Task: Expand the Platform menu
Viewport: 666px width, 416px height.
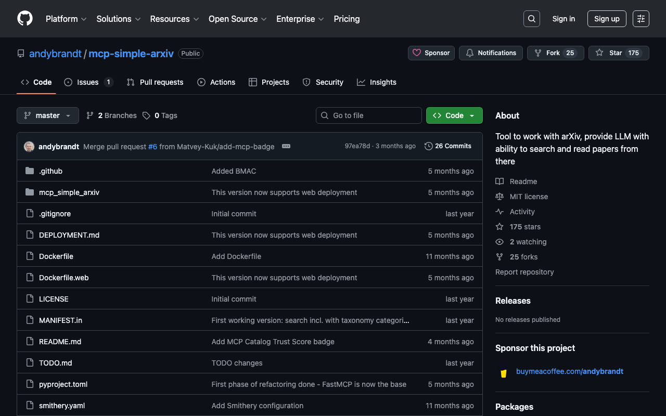Action: pyautogui.click(x=66, y=19)
